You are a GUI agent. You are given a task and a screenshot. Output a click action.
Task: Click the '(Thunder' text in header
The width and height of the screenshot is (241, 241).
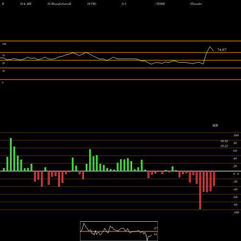(x=196, y=4)
